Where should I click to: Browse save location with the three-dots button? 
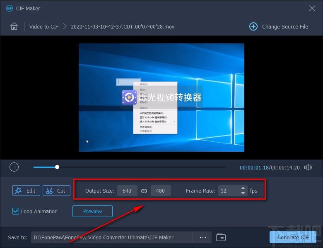(x=202, y=237)
